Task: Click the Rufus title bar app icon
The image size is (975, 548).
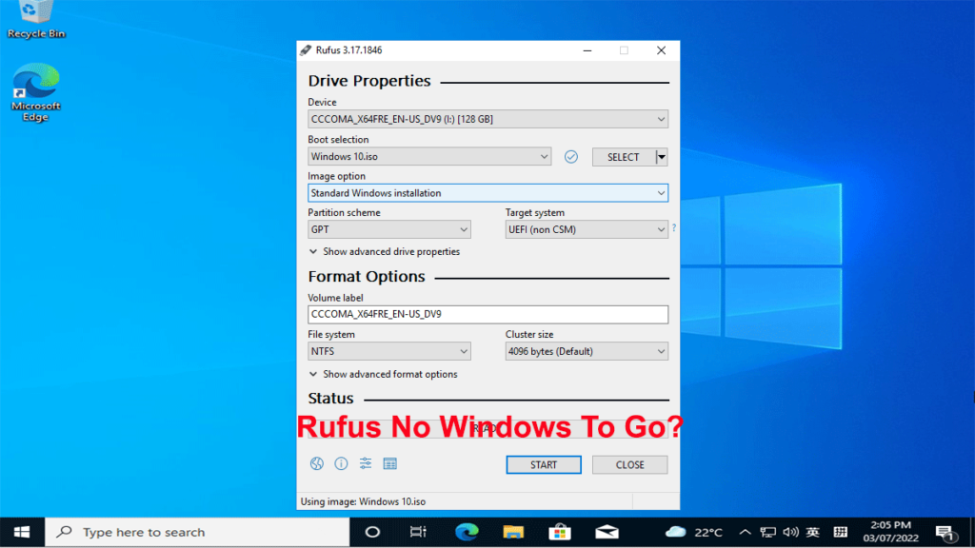Action: coord(306,50)
